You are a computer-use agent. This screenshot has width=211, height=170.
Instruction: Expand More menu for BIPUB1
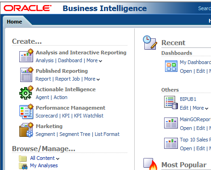click(200, 108)
